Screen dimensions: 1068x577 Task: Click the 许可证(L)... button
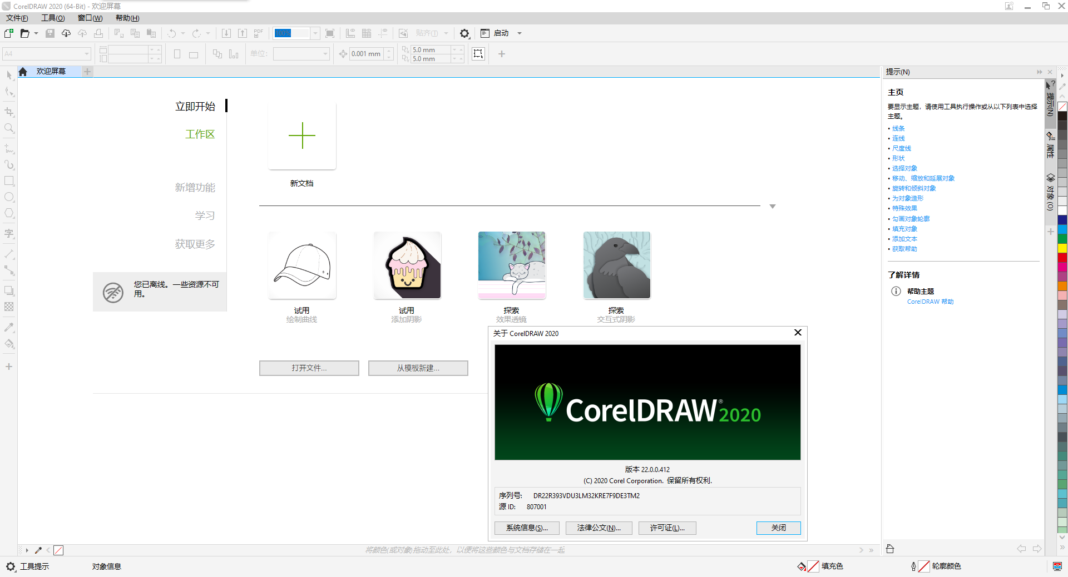pyautogui.click(x=667, y=528)
